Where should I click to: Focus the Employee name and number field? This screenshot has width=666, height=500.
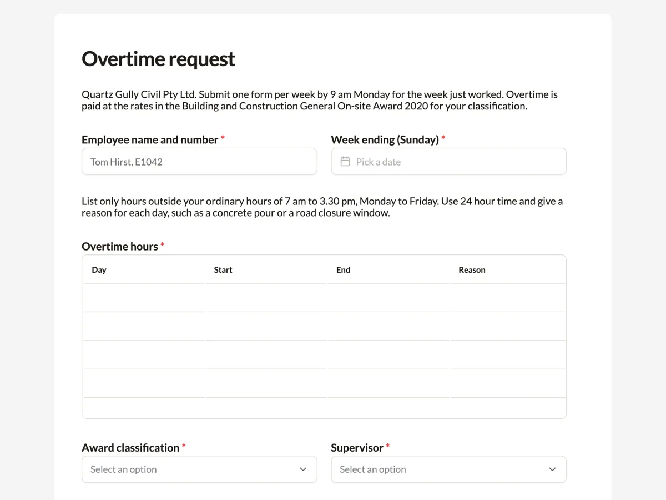tap(199, 162)
